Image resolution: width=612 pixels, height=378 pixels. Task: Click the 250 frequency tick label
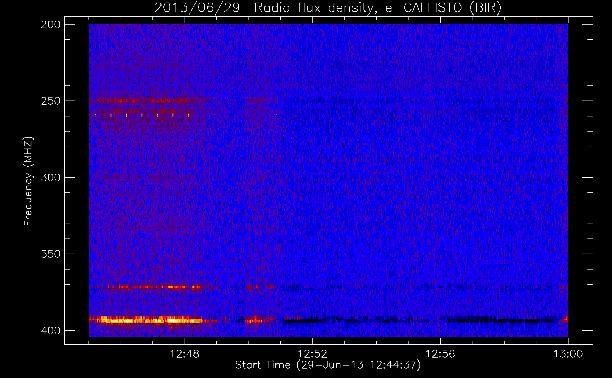click(x=51, y=101)
